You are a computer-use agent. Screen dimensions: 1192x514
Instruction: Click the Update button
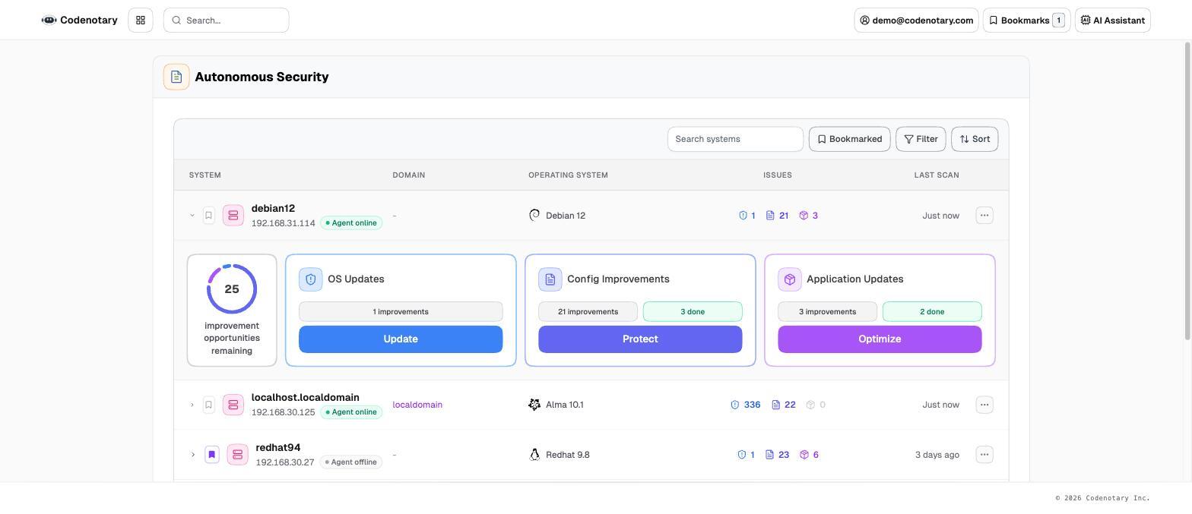(x=401, y=339)
